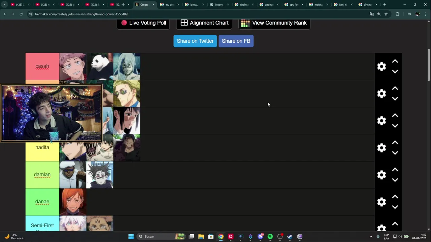Select the pink-haired Yuji image in casah row
The image size is (431, 242).
[x=73, y=67]
